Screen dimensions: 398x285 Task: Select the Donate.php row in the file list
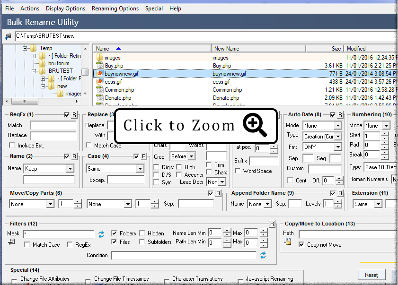point(245,98)
